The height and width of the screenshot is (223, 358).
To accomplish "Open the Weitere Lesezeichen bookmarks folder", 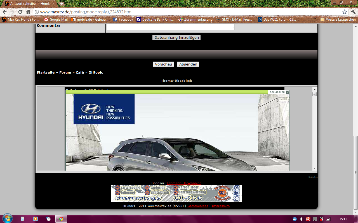I will [338, 20].
